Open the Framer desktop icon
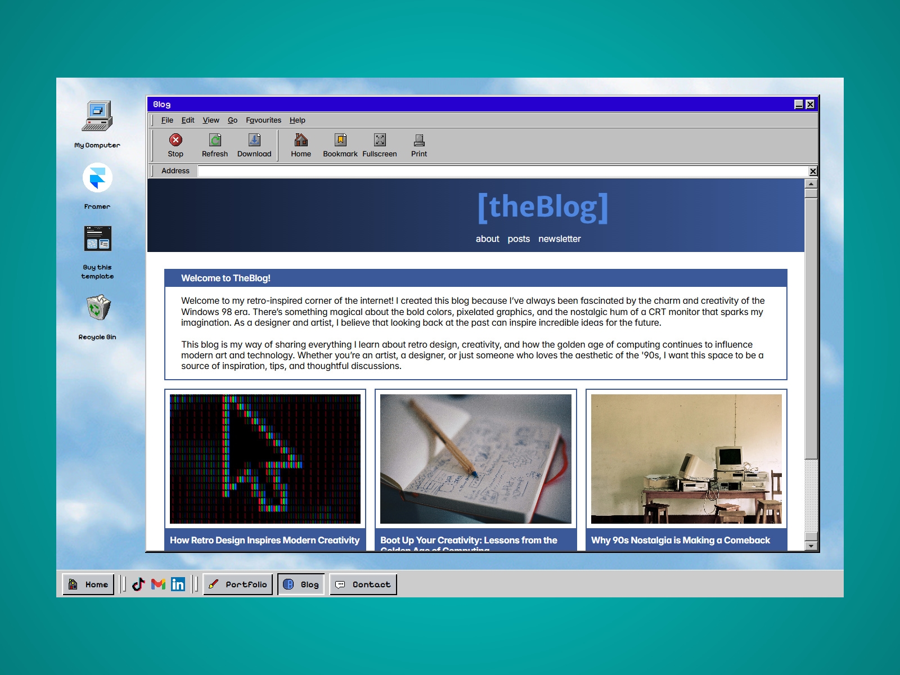This screenshot has width=900, height=675. pyautogui.click(x=97, y=178)
